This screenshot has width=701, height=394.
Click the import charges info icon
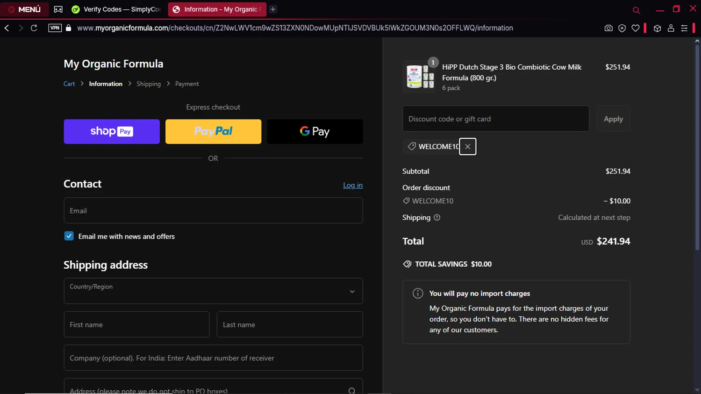pyautogui.click(x=418, y=294)
